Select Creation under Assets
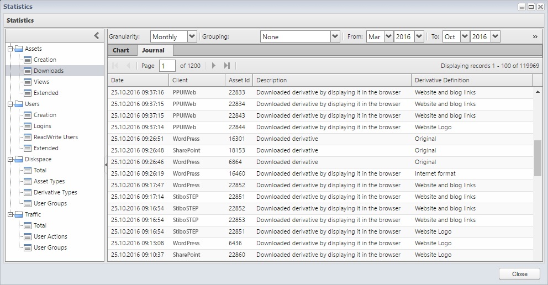Image resolution: width=548 pixels, height=285 pixels. pyautogui.click(x=45, y=60)
